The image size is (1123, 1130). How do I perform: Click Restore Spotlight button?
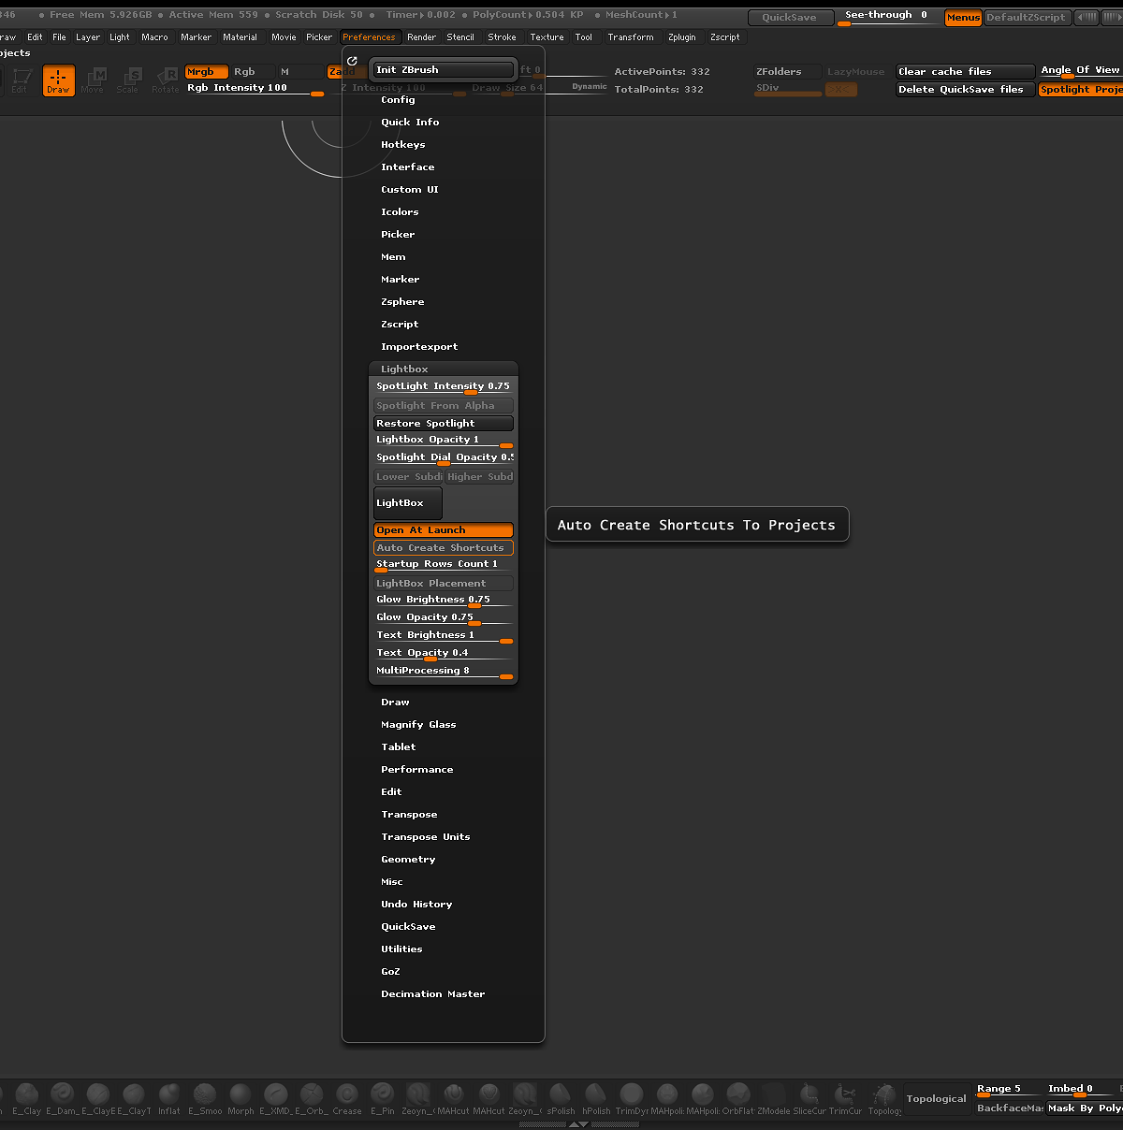point(444,424)
